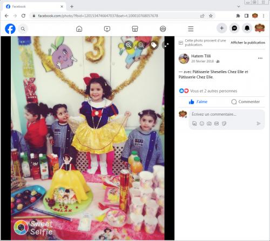This screenshot has width=270, height=241.
Task: Add a GIF to the comment
Action: [x=217, y=124]
